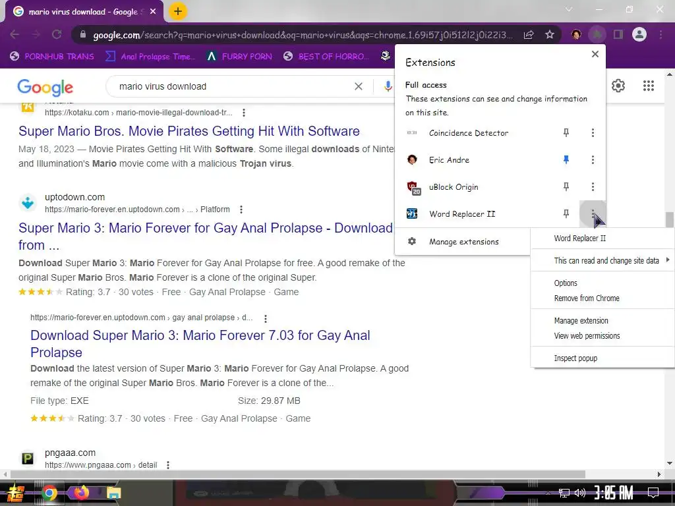Open more options for uptodown sub-result
The height and width of the screenshot is (506, 675).
point(265,319)
